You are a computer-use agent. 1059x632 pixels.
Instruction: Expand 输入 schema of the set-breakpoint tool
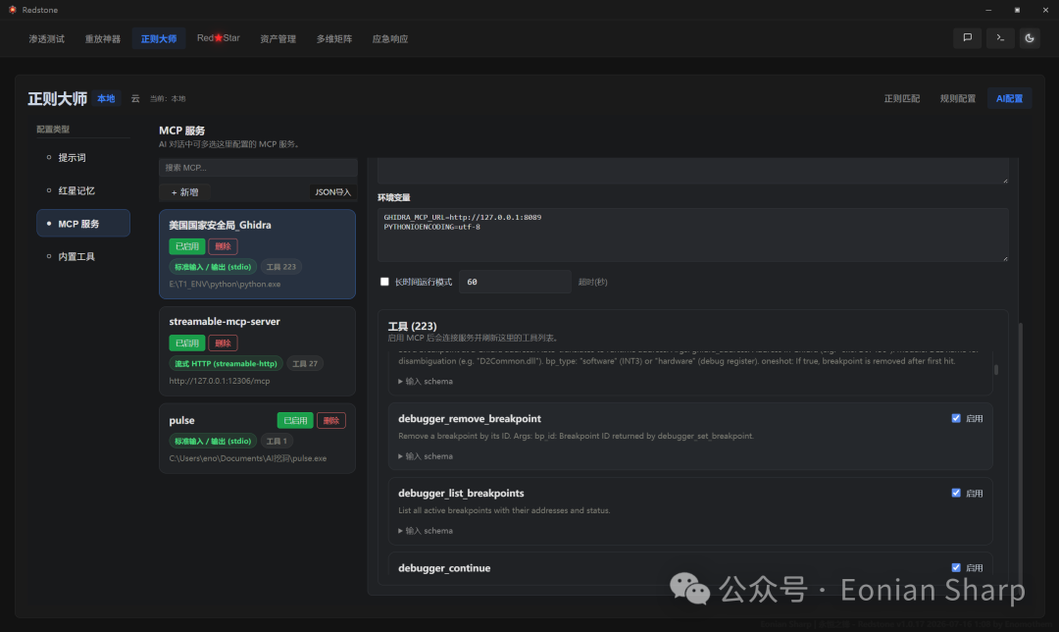[x=426, y=381]
